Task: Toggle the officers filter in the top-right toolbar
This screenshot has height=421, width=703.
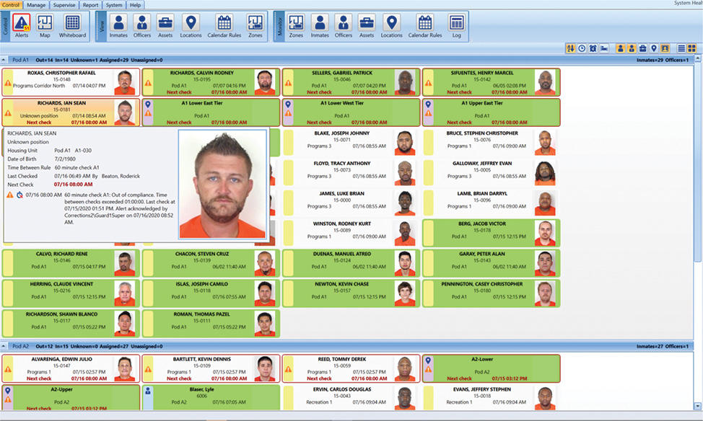Action: click(x=632, y=48)
